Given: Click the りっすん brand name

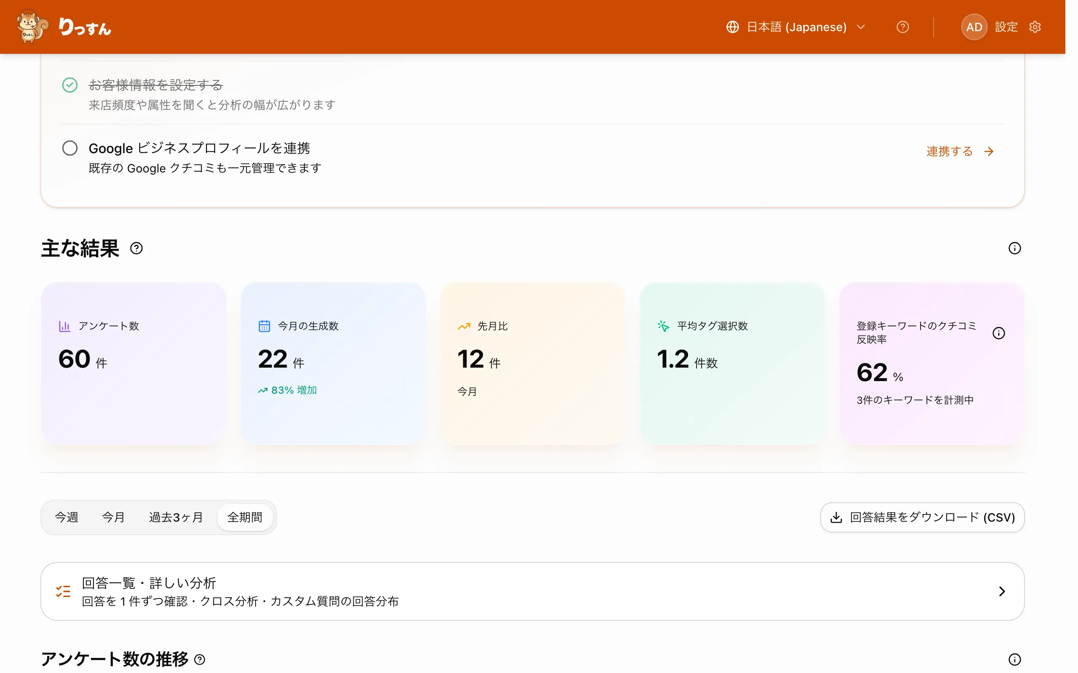Looking at the screenshot, I should pyautogui.click(x=85, y=27).
